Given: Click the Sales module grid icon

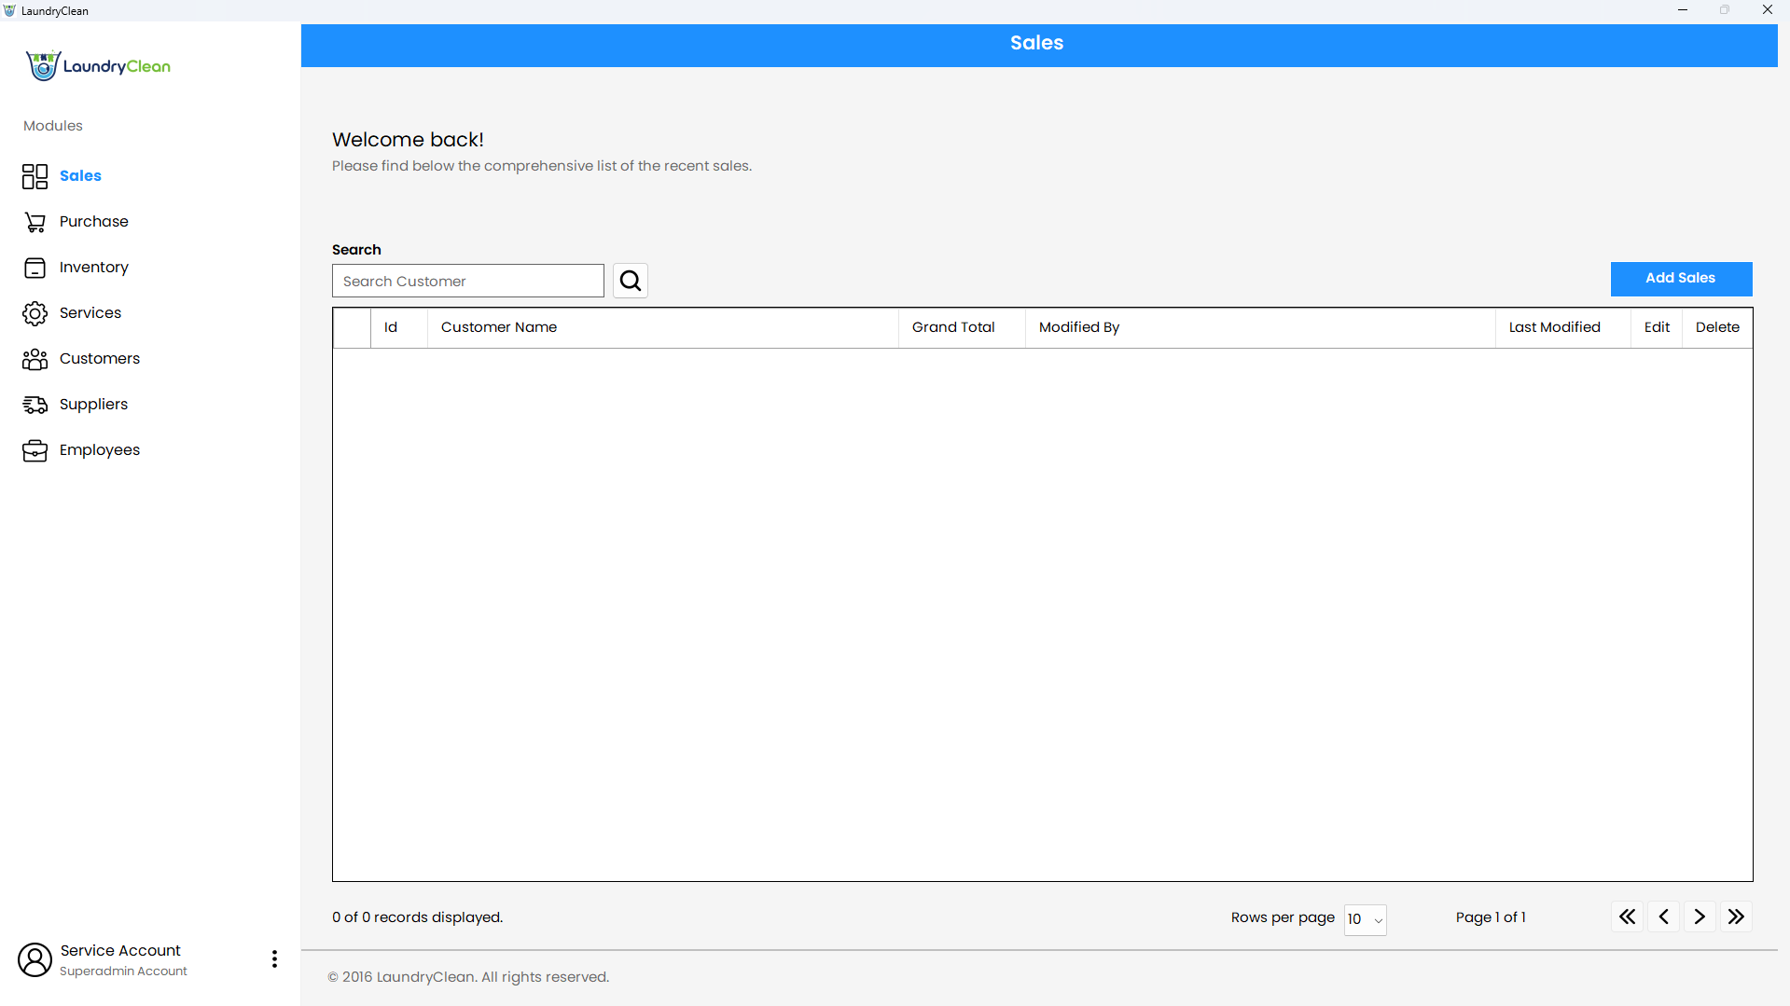Looking at the screenshot, I should [x=35, y=176].
